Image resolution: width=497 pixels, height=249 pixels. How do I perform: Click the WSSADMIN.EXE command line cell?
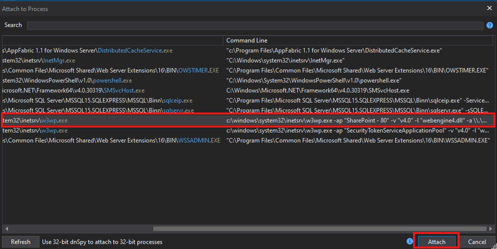[x=358, y=140]
